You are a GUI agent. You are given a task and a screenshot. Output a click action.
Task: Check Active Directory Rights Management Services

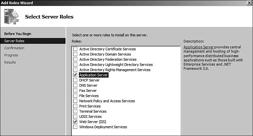[75, 70]
